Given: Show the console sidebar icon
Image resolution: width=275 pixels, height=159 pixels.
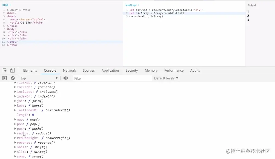Looking at the screenshot, I should pos(4,78).
